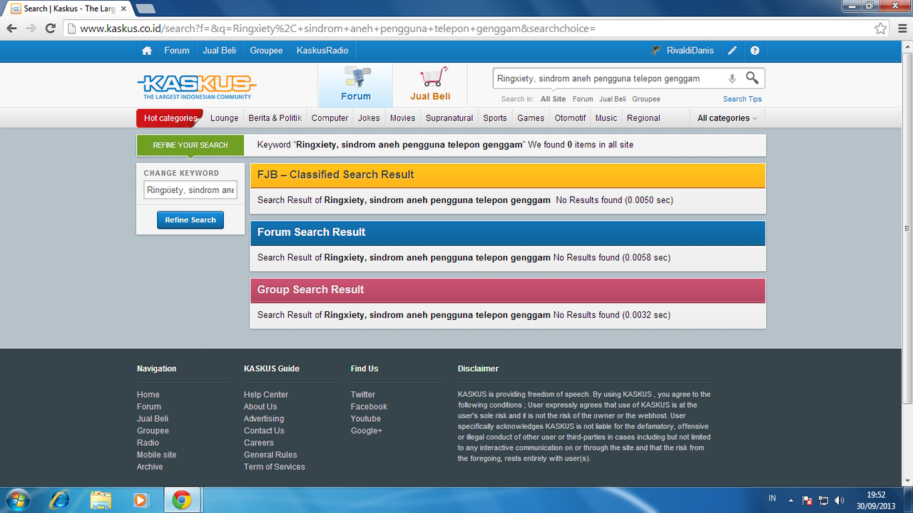
Task: Open the Games category
Action: [531, 118]
